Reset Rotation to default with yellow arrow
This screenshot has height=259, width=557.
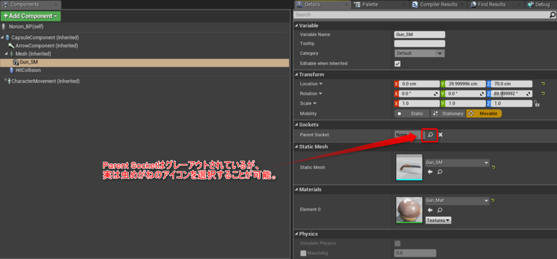coord(543,94)
